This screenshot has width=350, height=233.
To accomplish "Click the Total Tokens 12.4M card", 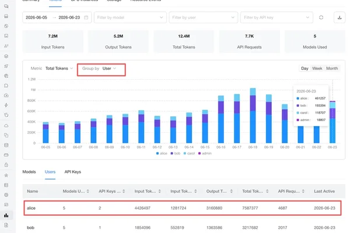I will point(184,41).
